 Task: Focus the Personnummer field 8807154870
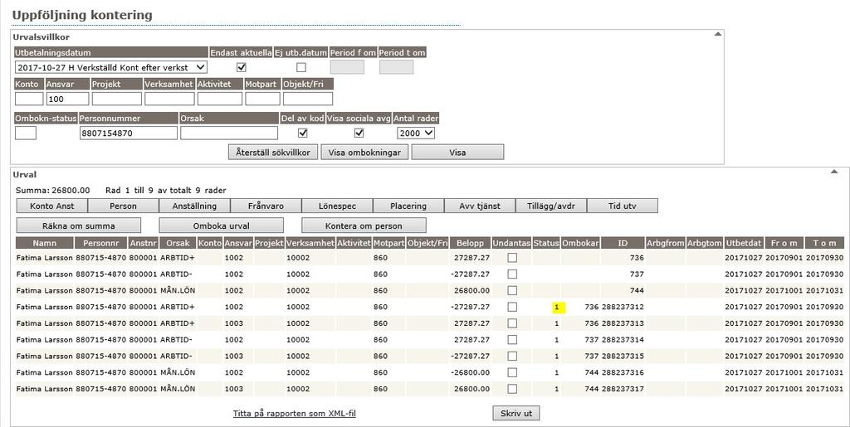tap(129, 133)
